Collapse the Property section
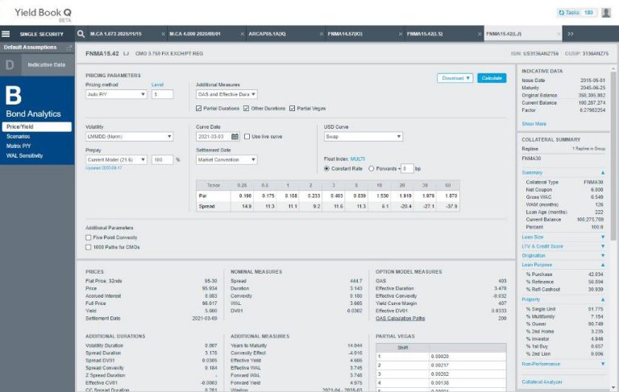 click(x=603, y=299)
